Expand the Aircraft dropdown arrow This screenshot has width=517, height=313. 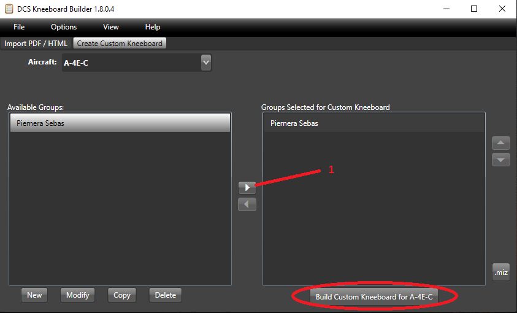coord(205,63)
